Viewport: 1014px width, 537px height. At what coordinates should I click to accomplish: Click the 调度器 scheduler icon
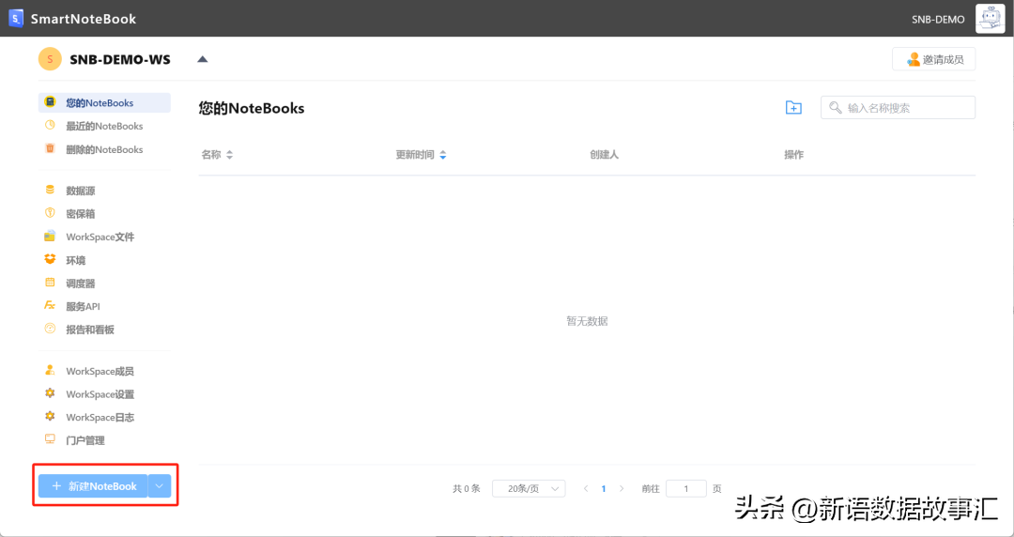pyautogui.click(x=50, y=284)
